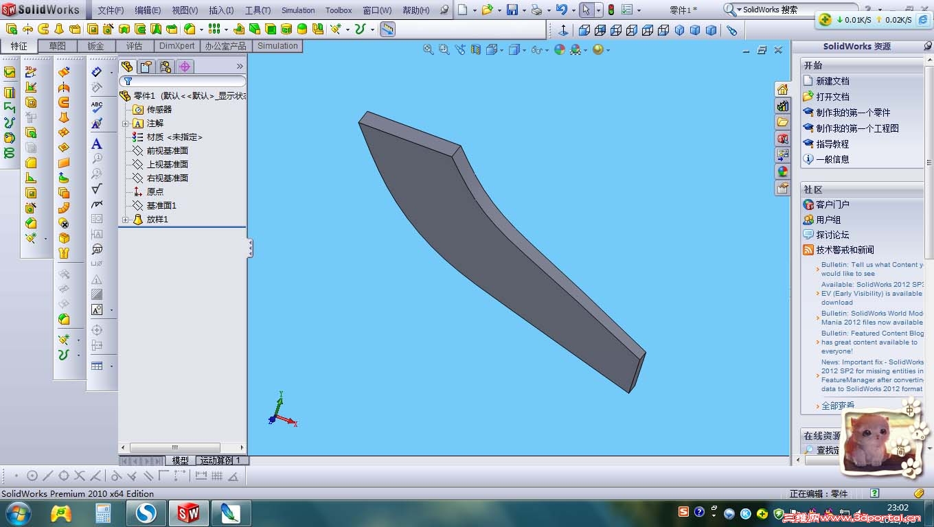
Task: Open the Appearances task pane icon
Action: coord(783,172)
